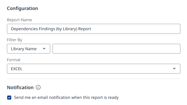Click the divider line above Notification
This screenshot has width=187, height=105.
(x=93, y=79)
